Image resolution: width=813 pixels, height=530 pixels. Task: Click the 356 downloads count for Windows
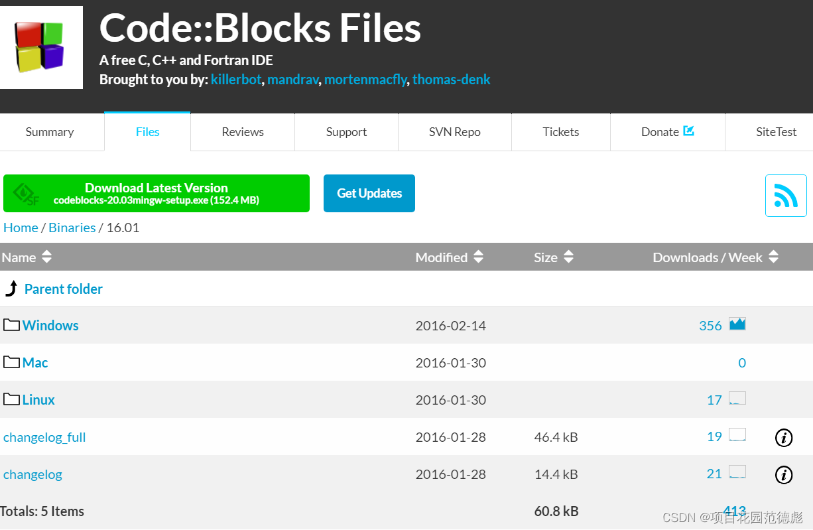[x=710, y=326]
